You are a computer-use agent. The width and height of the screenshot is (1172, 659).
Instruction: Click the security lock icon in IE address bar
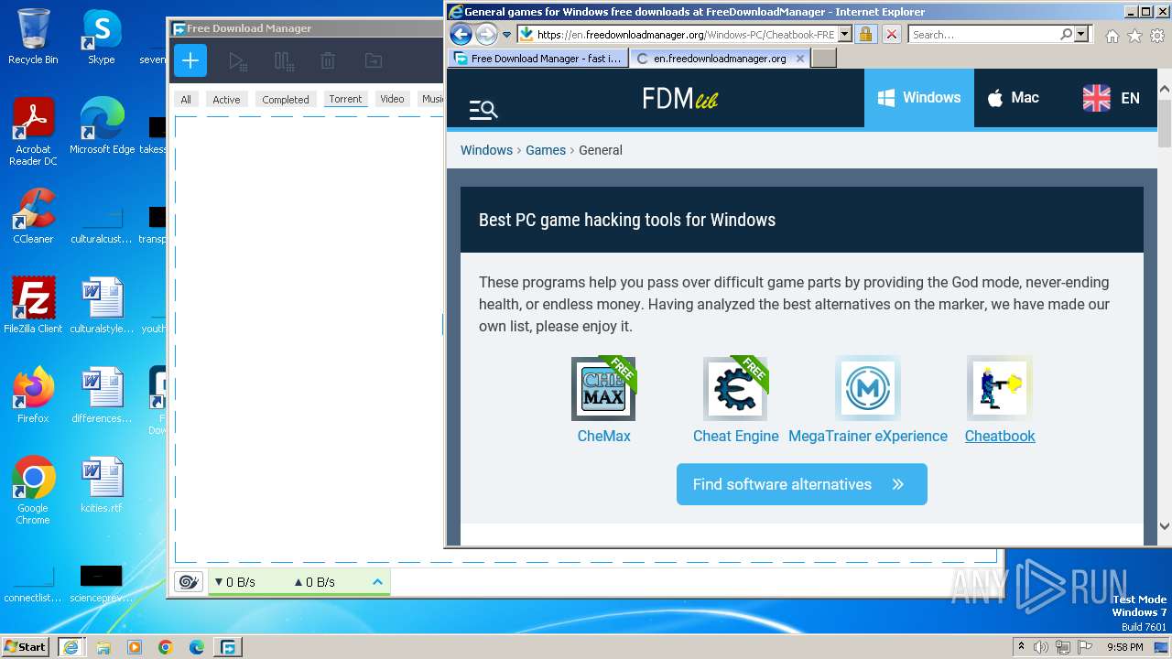click(x=866, y=35)
